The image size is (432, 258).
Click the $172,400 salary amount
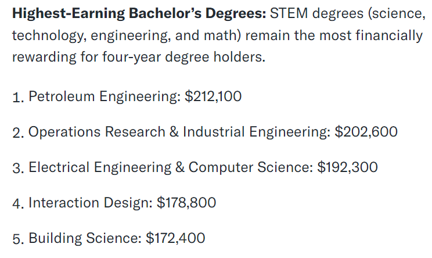coord(175,238)
